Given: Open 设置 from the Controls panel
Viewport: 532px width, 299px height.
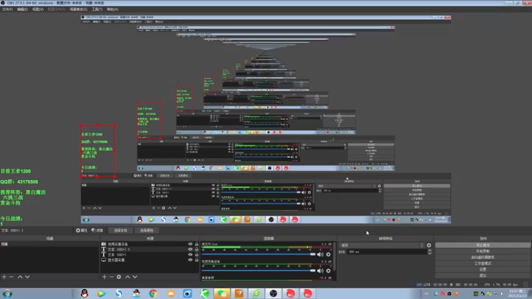Looking at the screenshot, I should [483, 270].
